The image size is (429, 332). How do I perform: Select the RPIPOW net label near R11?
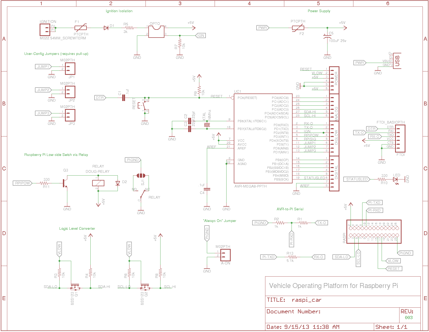tap(23, 183)
